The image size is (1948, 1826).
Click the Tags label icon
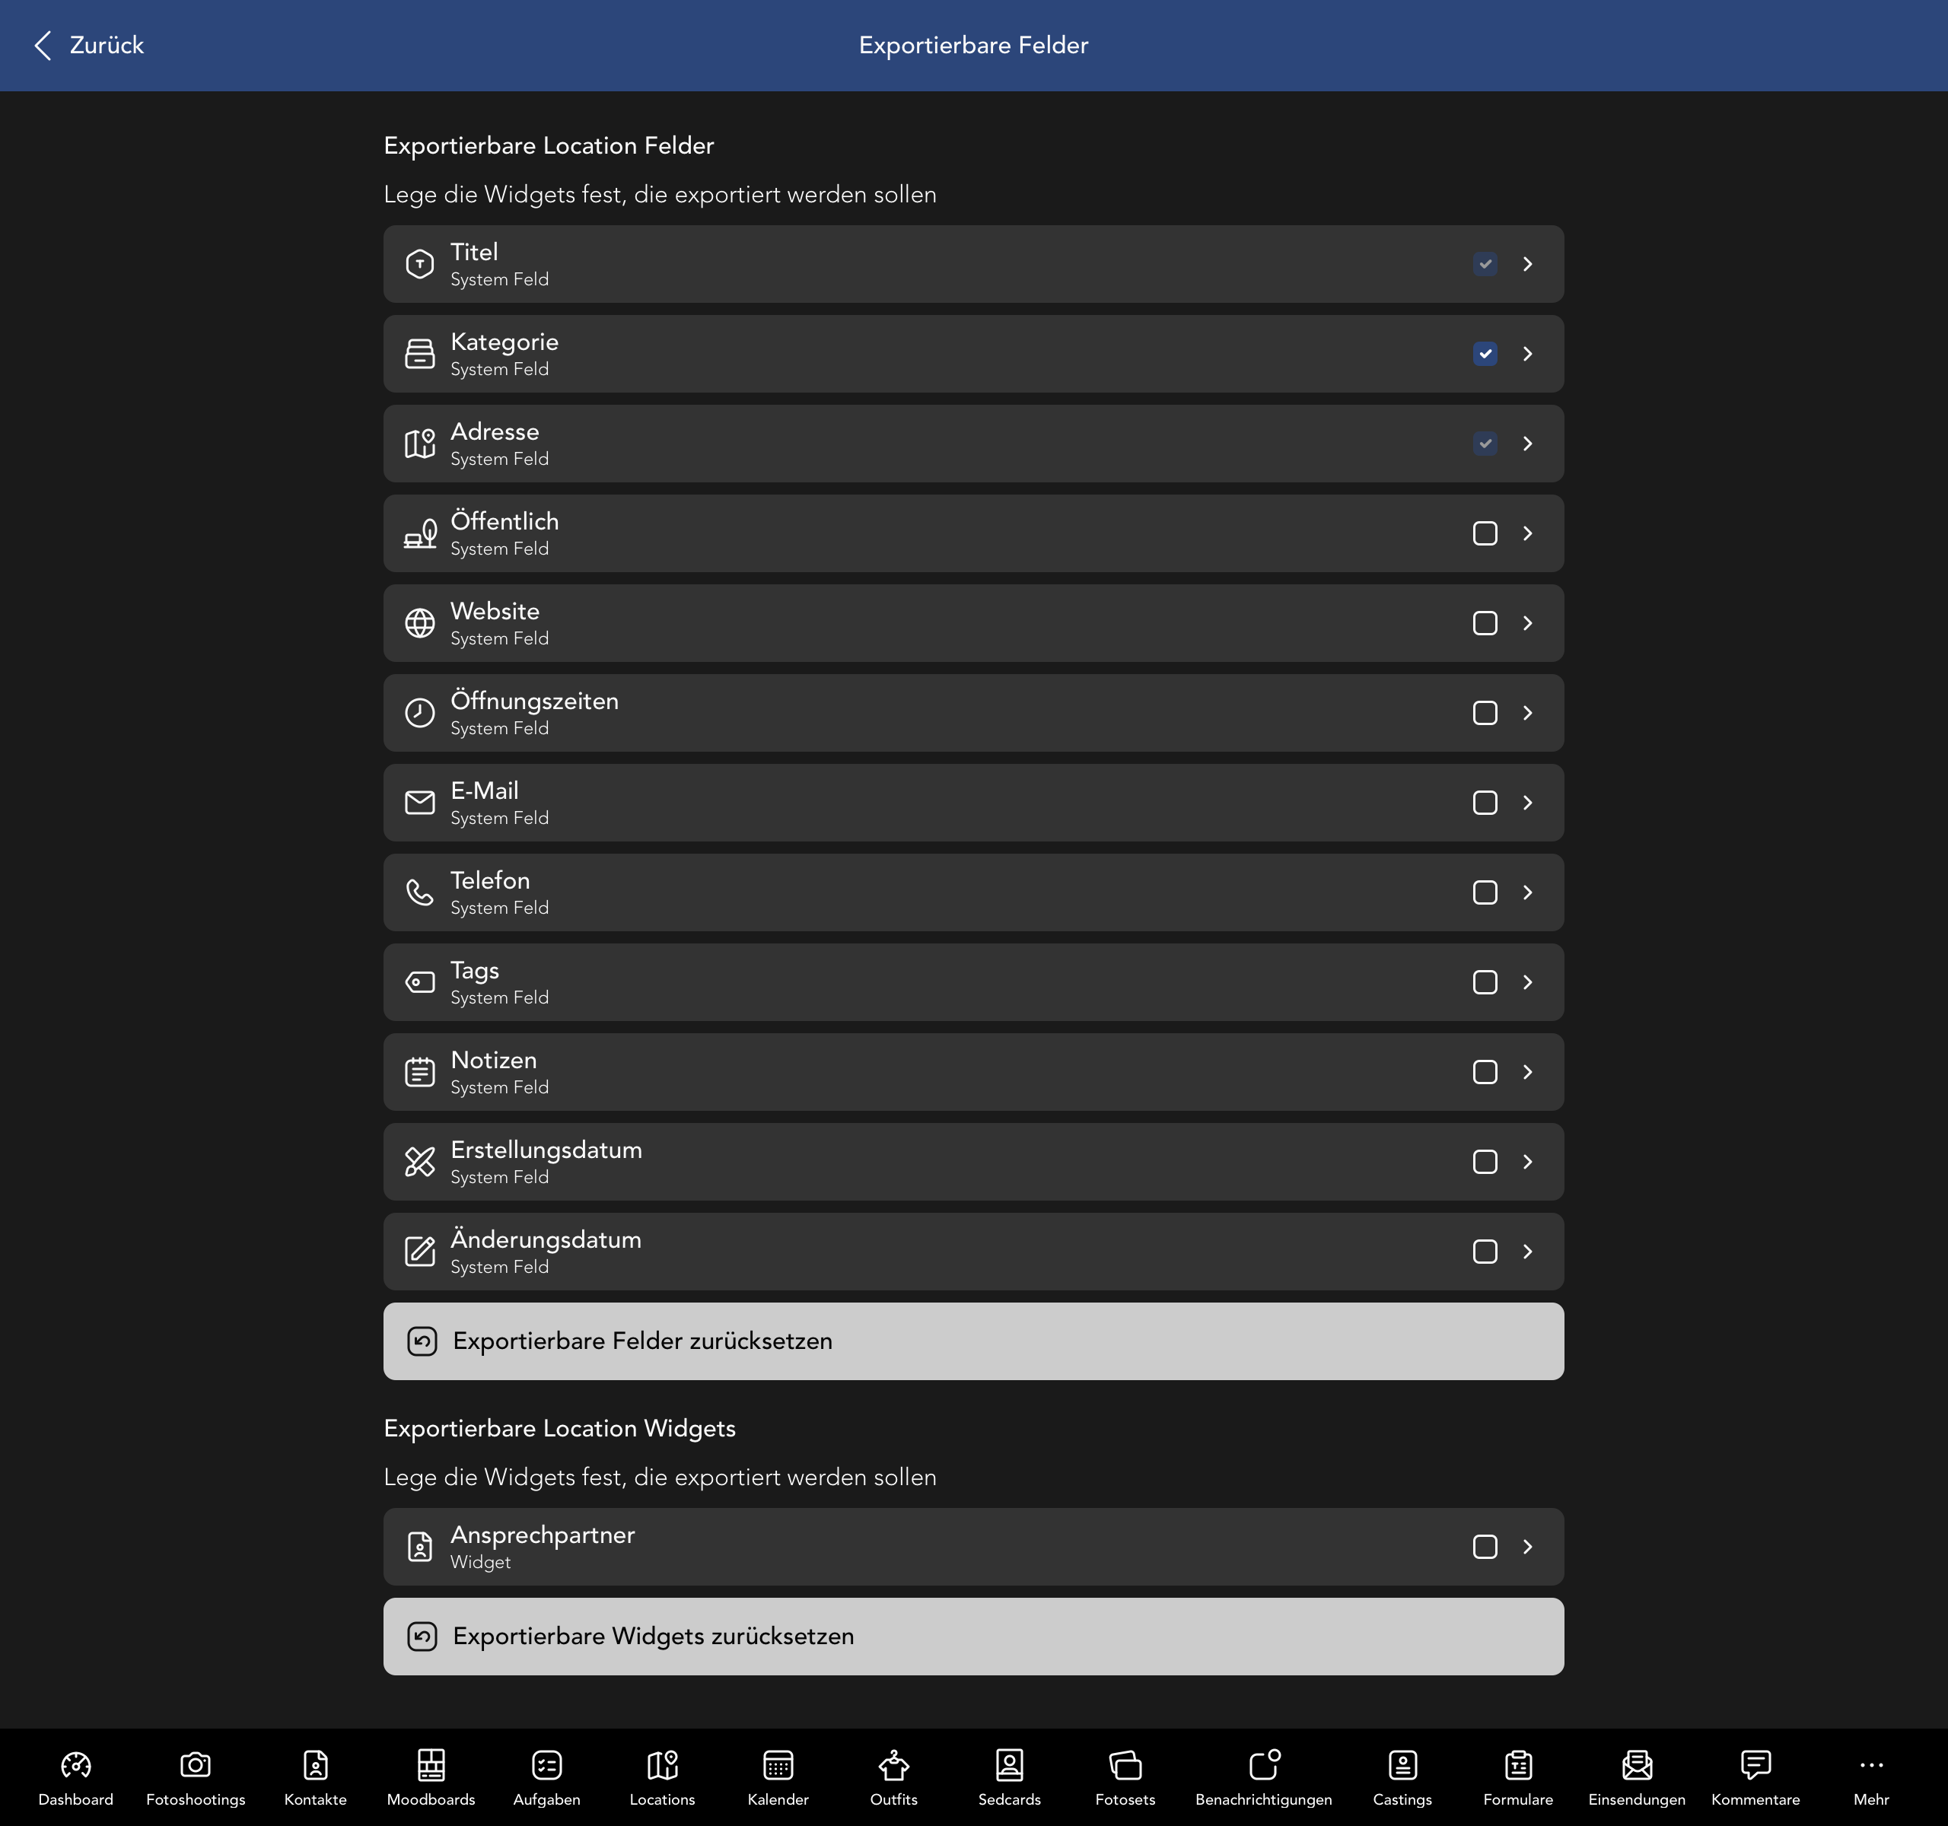click(x=419, y=982)
